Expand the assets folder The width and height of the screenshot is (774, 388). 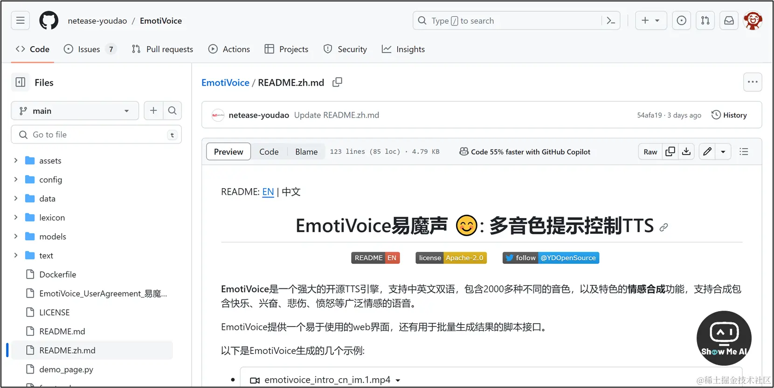click(16, 160)
